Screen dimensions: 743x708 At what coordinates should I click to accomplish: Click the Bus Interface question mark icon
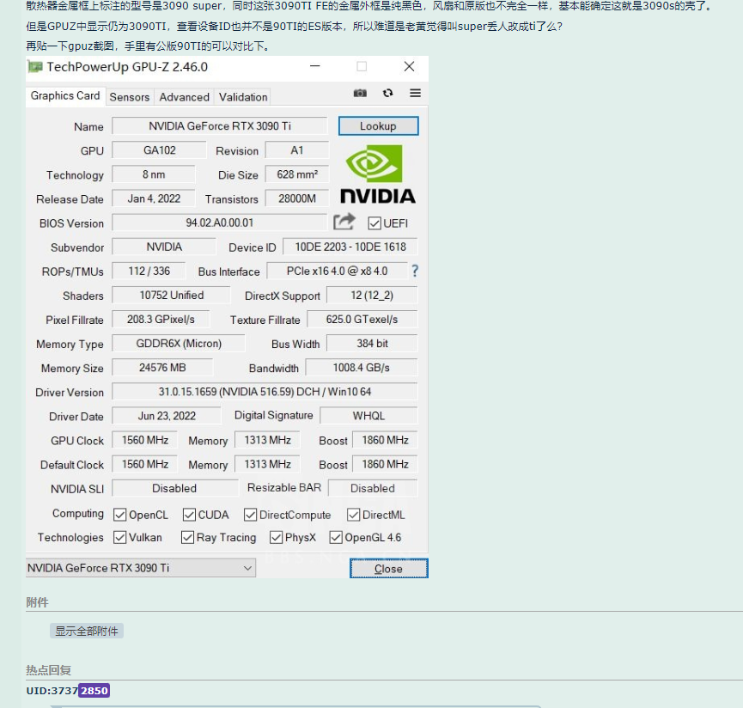415,271
